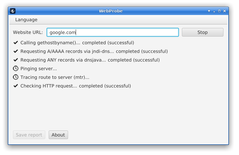Image resolution: width=239 pixels, height=155 pixels.
Task: Click the 'Pinging server...' status line
Action: 39,69
